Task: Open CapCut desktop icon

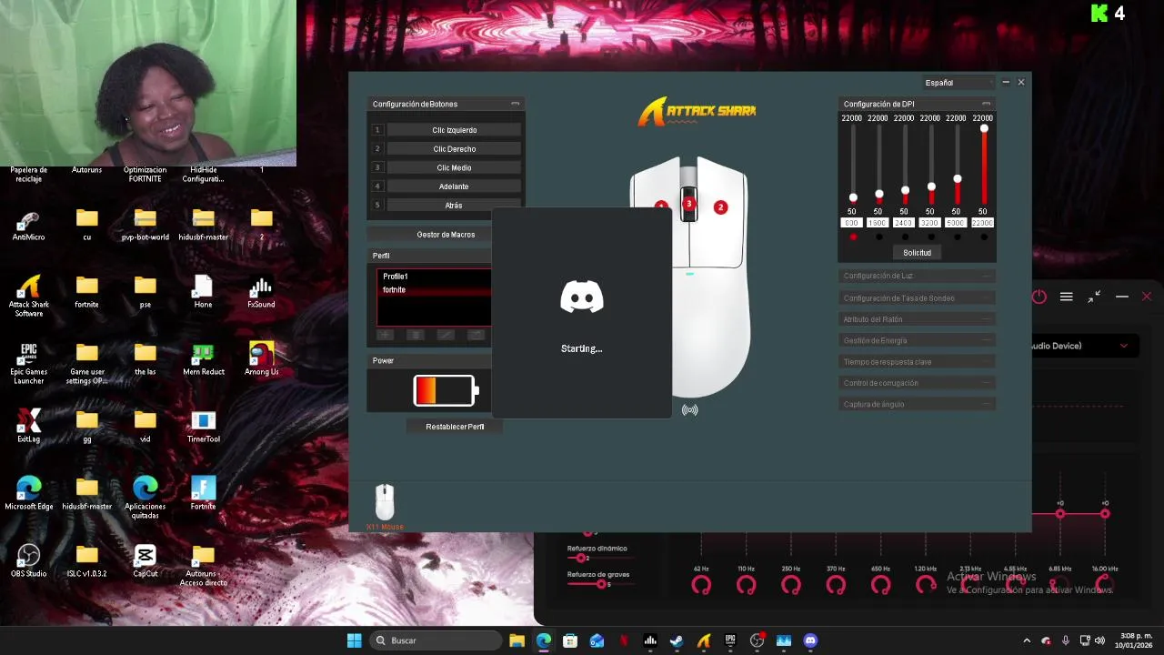Action: tap(145, 560)
